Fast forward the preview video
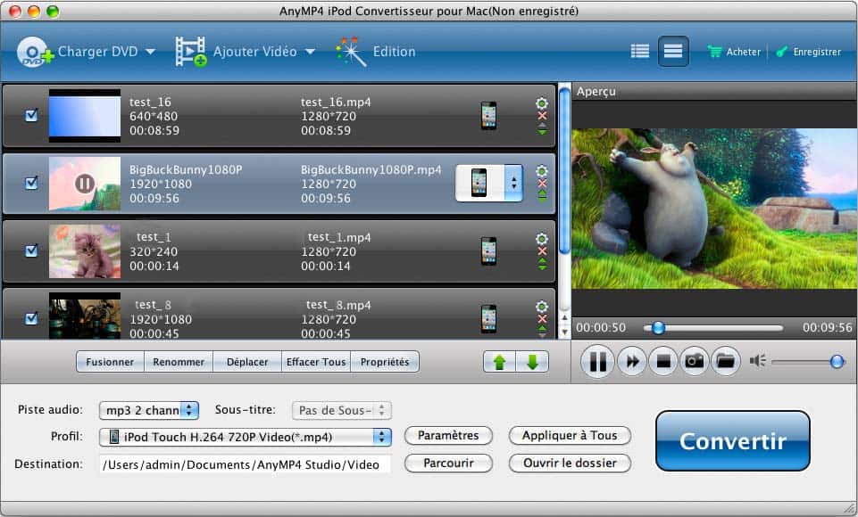 click(632, 361)
